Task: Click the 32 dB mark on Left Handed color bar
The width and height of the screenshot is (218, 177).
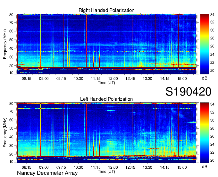Action: tap(212, 112)
